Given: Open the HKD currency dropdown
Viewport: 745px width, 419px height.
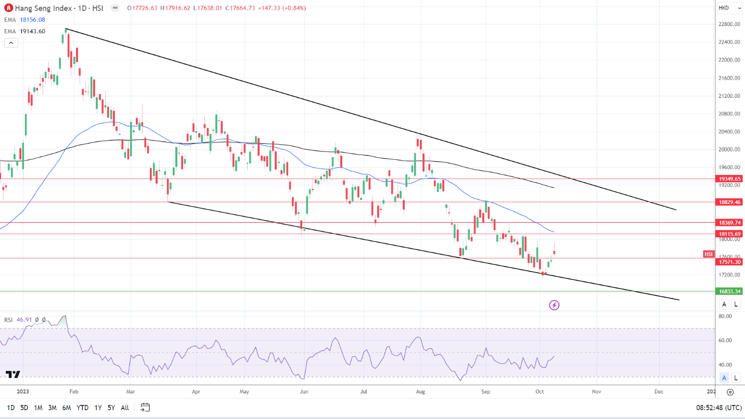Looking at the screenshot, I should pos(730,8).
